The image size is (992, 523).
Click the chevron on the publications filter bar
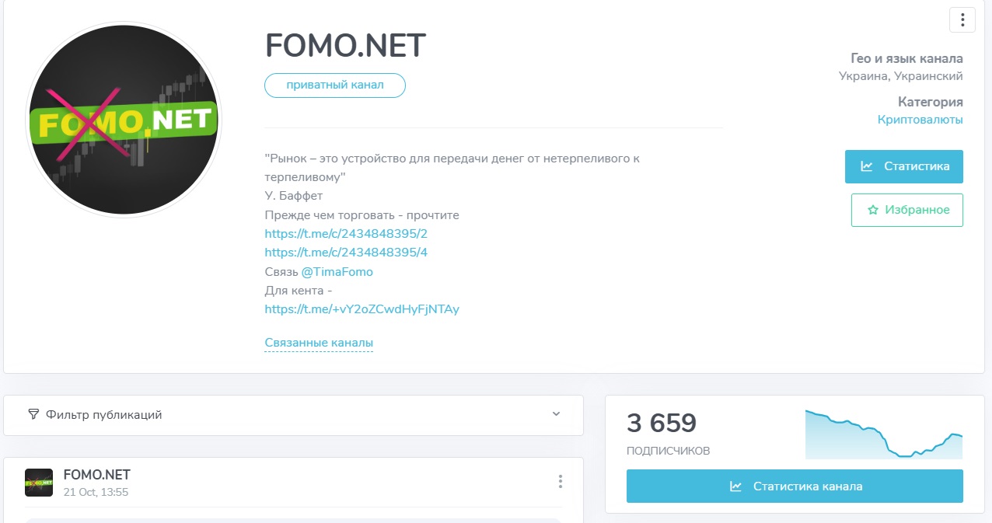tap(557, 414)
